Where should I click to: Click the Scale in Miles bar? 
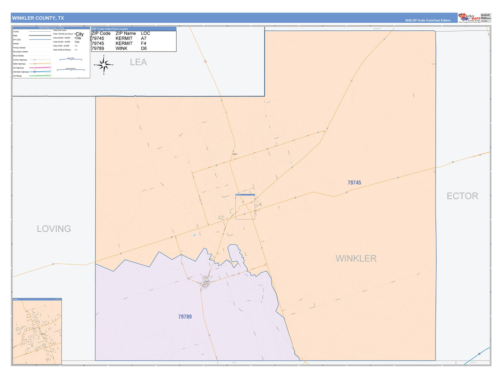71,59
